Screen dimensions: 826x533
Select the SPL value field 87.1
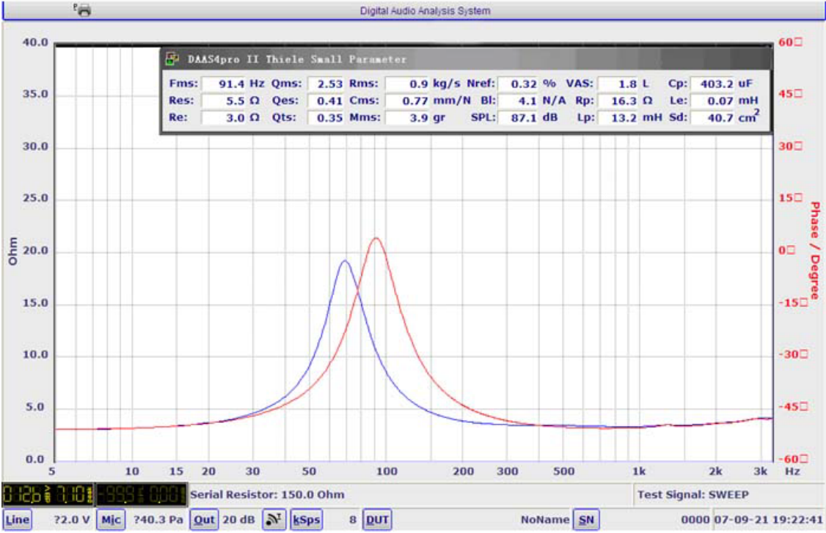point(519,117)
